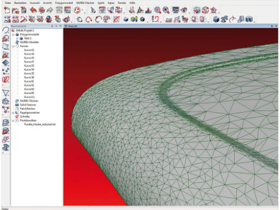Screen dimensions: 280x210
Task: Collapse the Polygonmodelle tree node
Action: (13, 35)
